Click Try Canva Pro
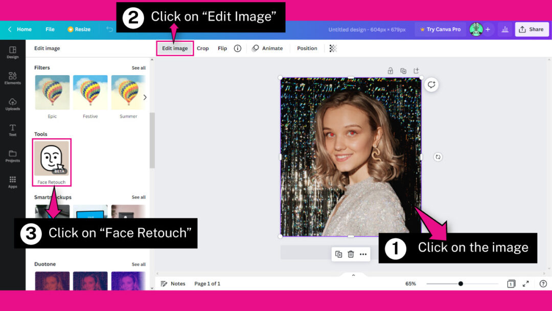This screenshot has width=552, height=311. click(x=440, y=29)
